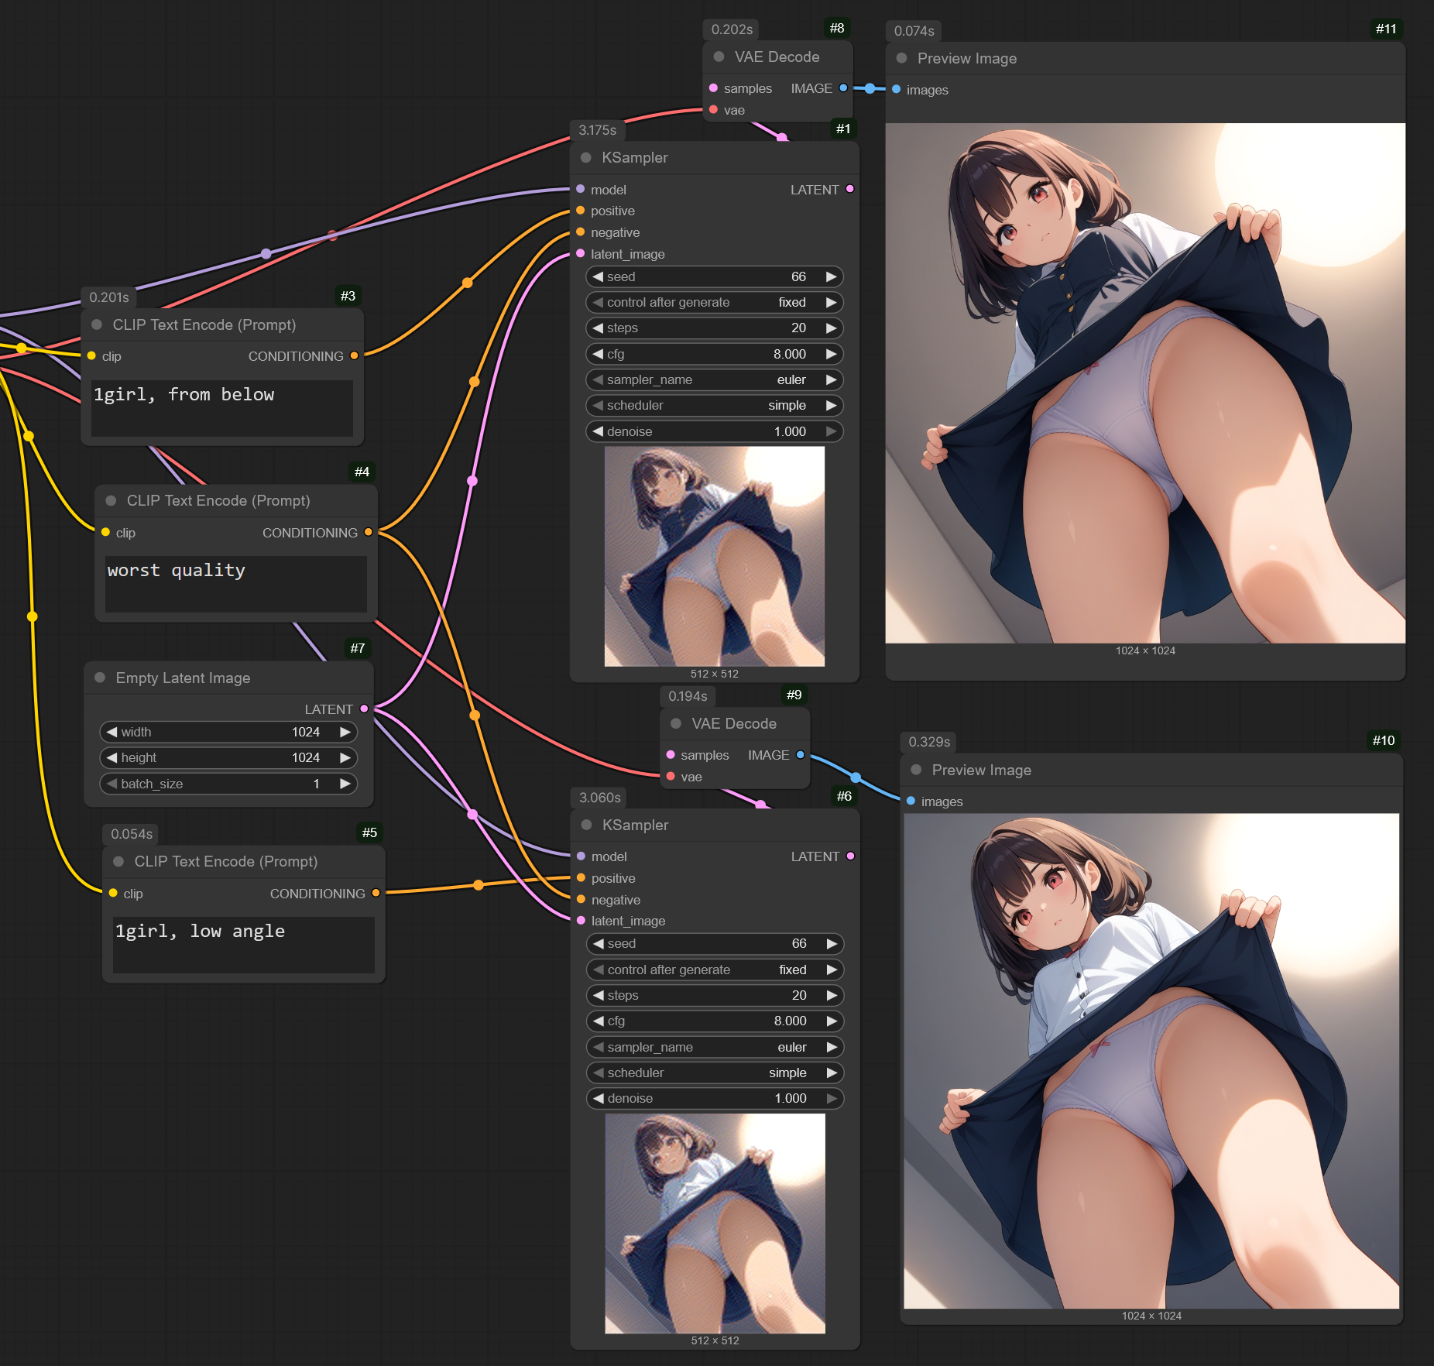Collapse the KSampler #6 node

point(587,825)
